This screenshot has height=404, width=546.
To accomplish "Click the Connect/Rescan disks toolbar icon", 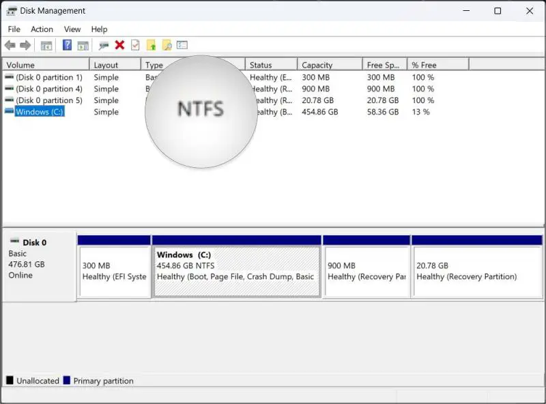I will click(104, 45).
